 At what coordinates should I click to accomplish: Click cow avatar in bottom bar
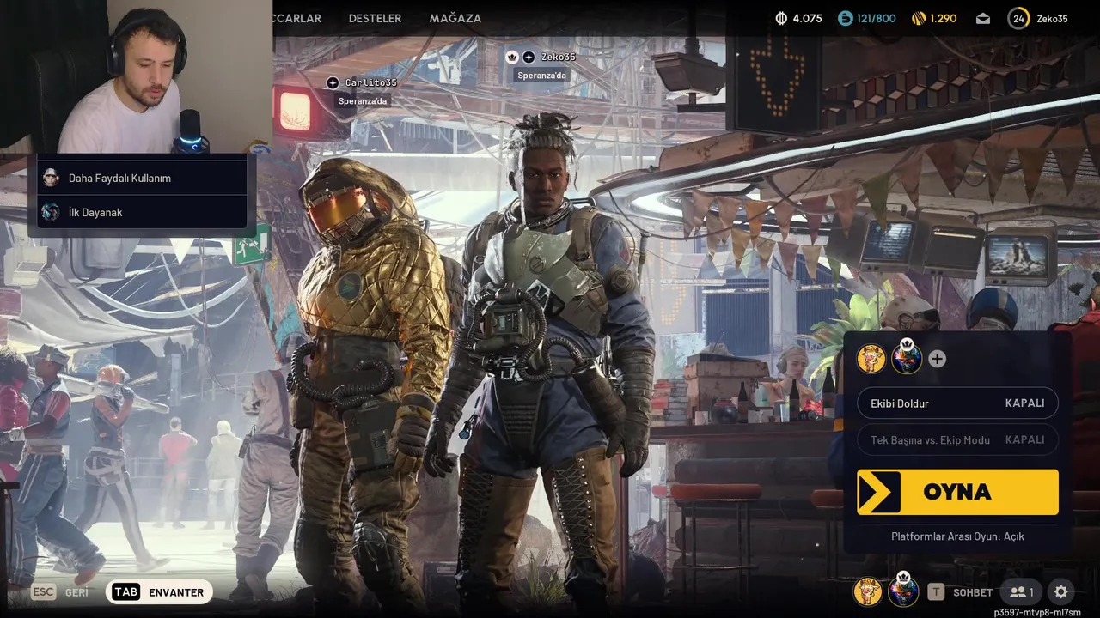(x=868, y=591)
